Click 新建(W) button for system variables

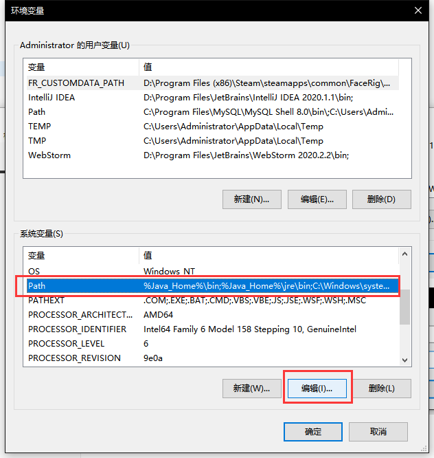click(251, 389)
